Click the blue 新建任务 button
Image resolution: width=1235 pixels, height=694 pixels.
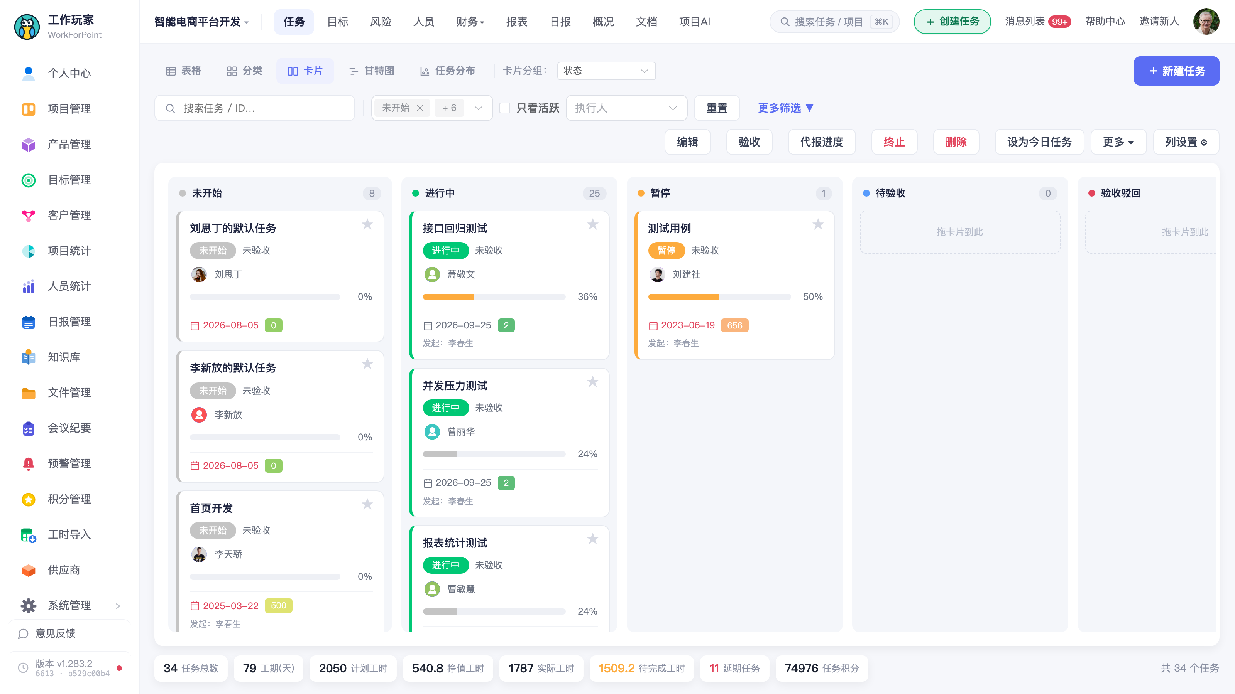point(1176,71)
